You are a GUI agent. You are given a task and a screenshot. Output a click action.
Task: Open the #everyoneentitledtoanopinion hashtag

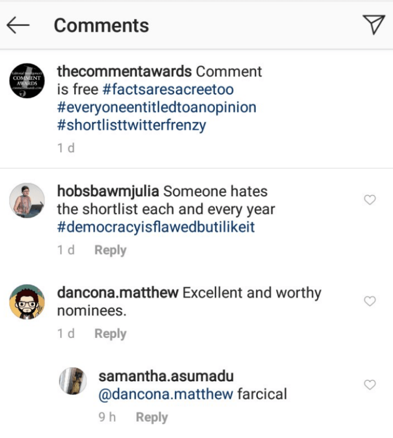pyautogui.click(x=156, y=108)
